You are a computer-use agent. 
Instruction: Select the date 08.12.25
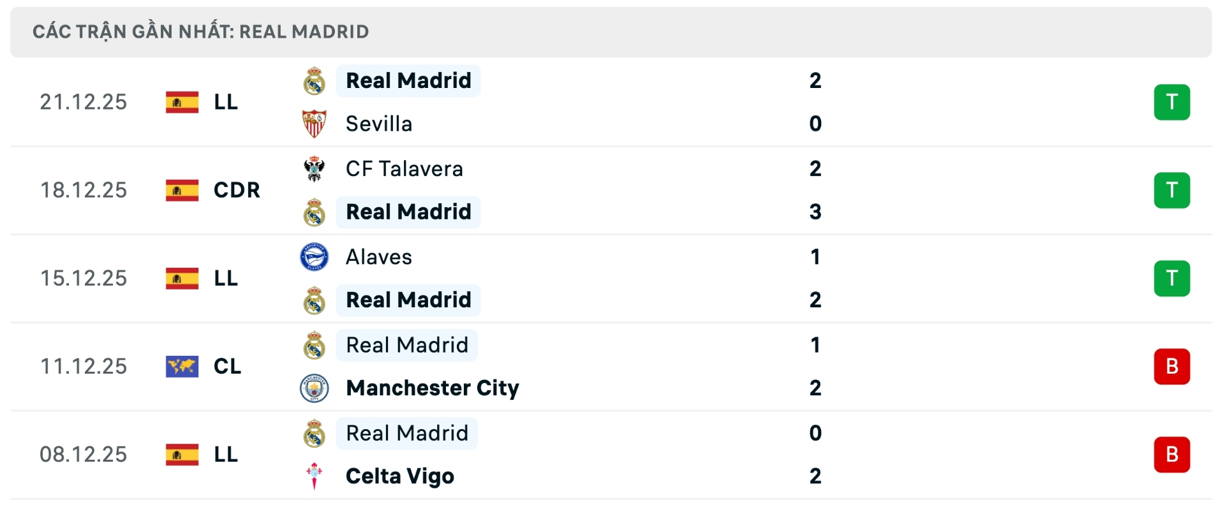[83, 454]
